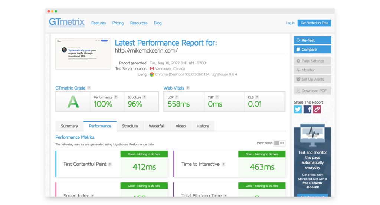
Task: Click the tested URL mikemckearin.com
Action: click(x=146, y=51)
